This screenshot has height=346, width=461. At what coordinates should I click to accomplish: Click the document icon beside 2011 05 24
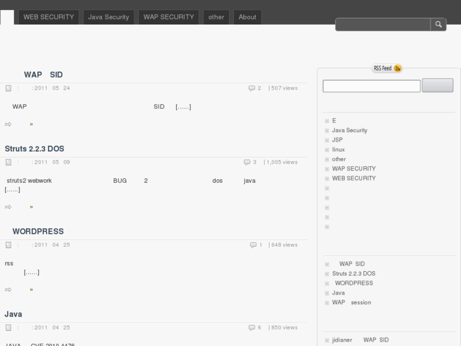pos(8,88)
